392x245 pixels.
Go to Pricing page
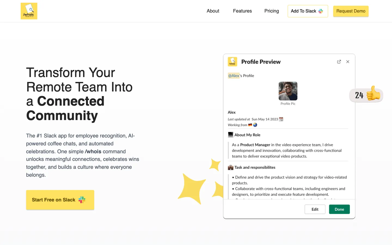pyautogui.click(x=272, y=11)
